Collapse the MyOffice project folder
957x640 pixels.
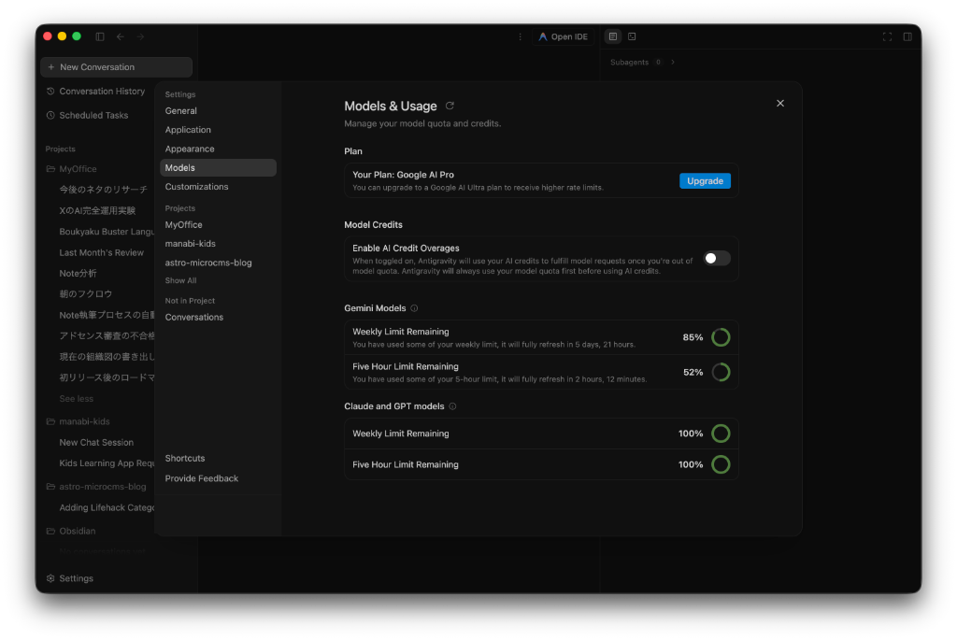point(71,169)
